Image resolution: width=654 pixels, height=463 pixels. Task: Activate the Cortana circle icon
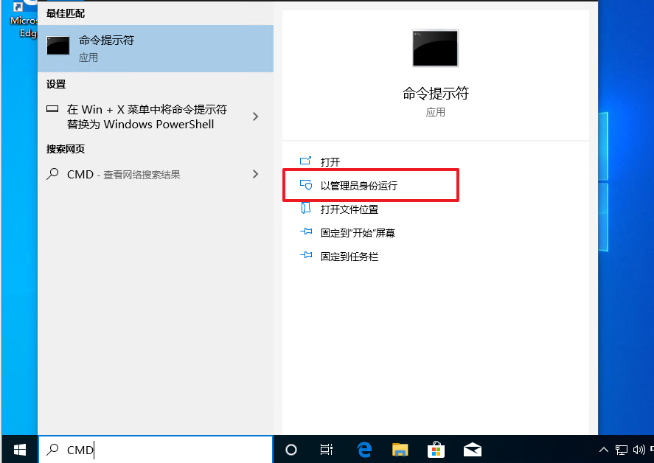click(x=291, y=449)
